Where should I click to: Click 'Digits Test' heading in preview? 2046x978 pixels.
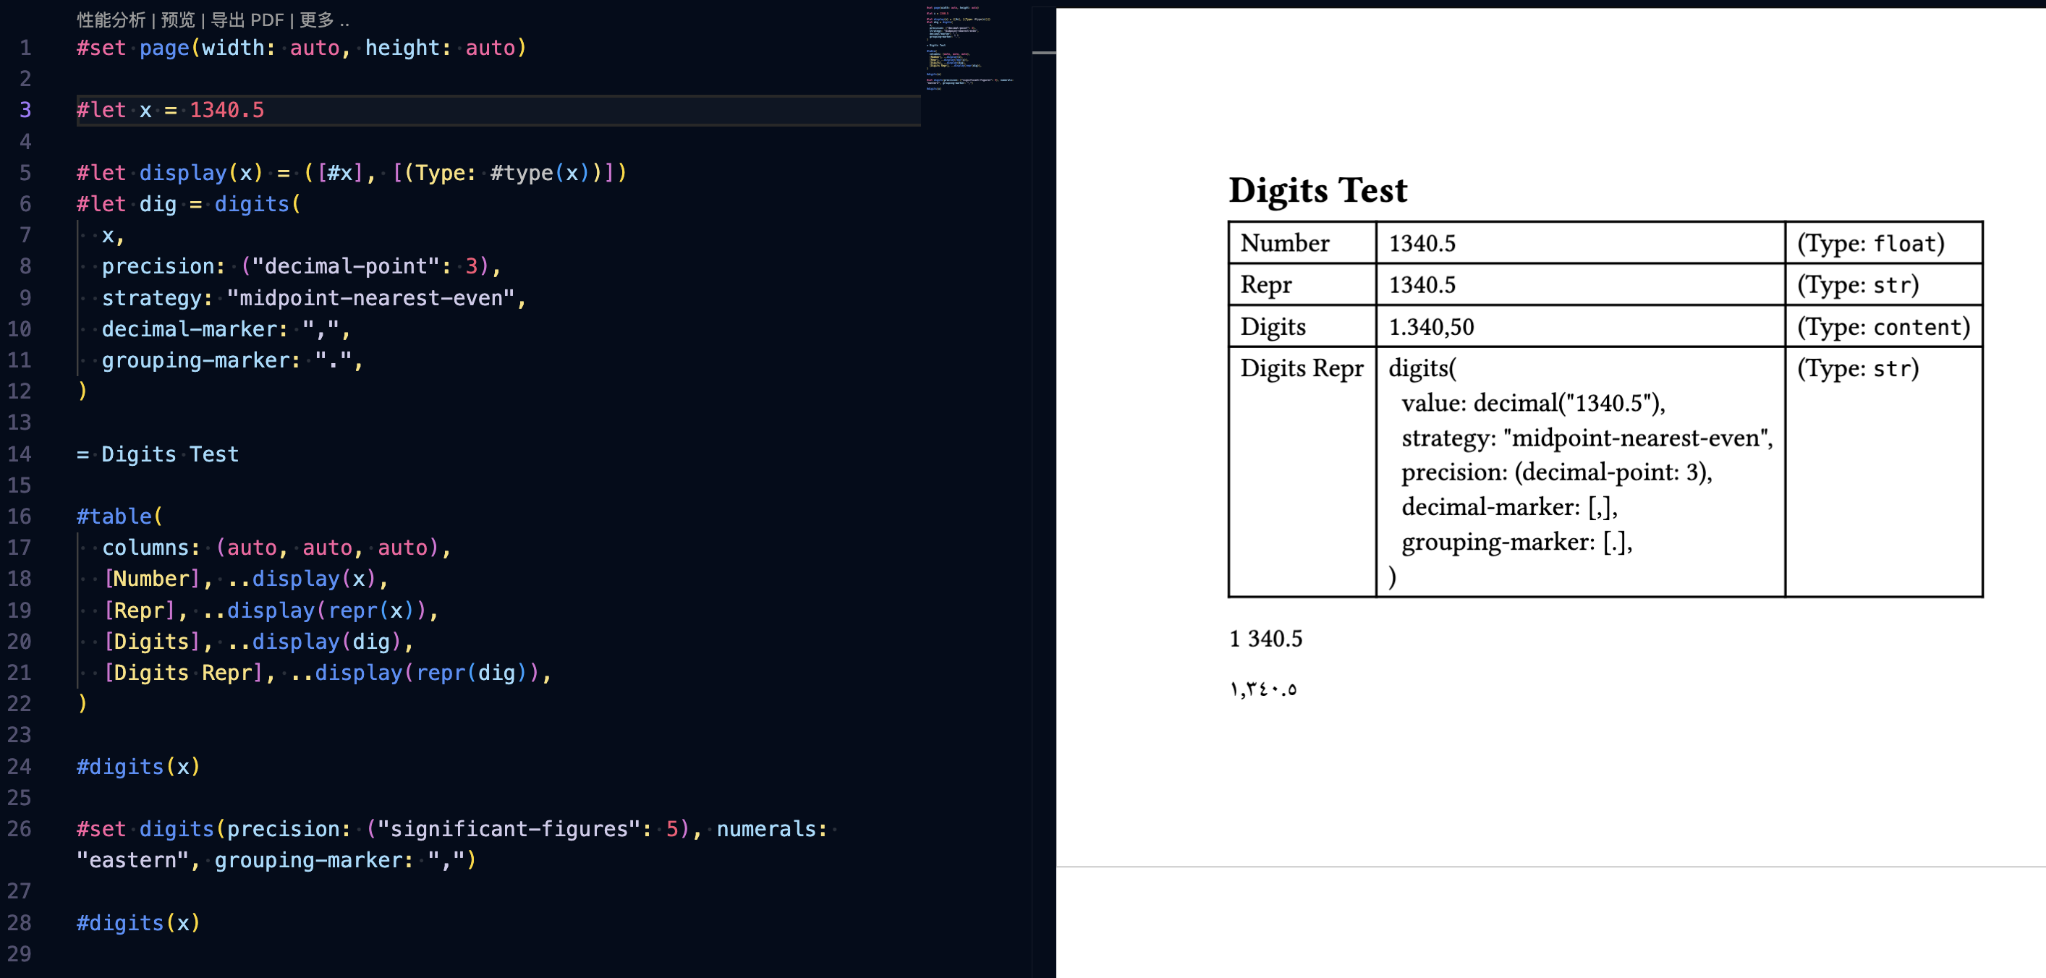[x=1317, y=190]
